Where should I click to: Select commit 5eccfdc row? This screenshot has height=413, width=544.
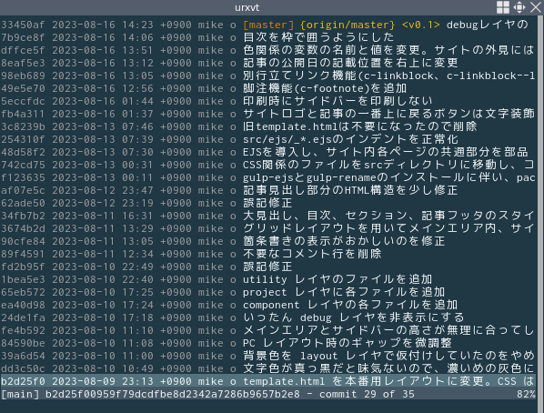click(x=268, y=101)
